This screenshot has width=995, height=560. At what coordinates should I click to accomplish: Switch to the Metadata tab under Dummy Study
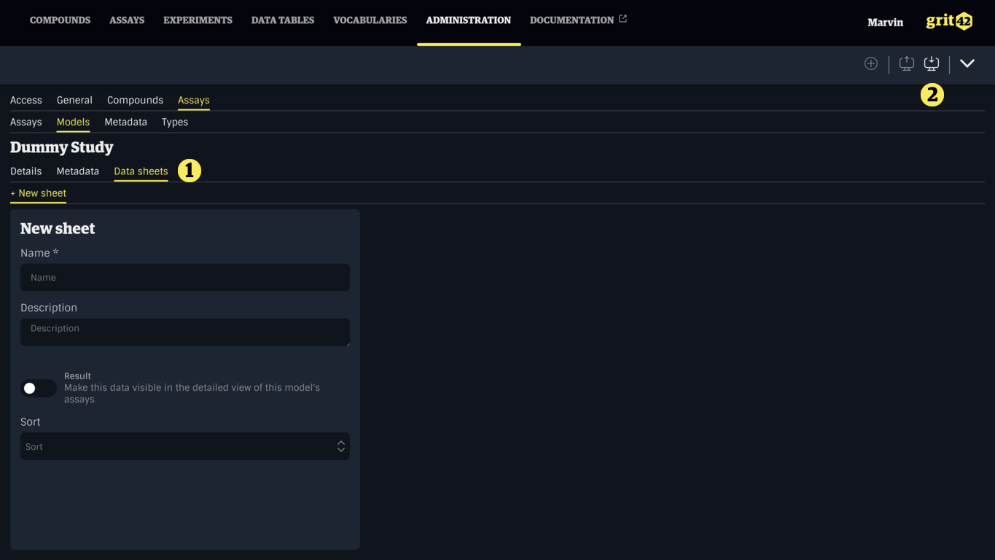click(77, 171)
